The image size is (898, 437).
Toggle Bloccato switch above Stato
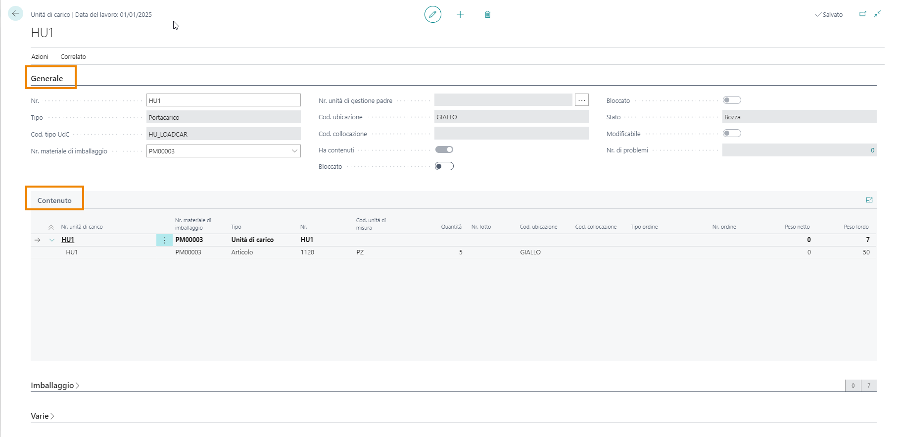tap(732, 100)
